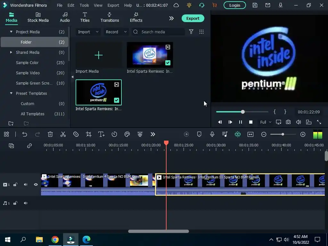This screenshot has height=246, width=328.
Task: Click the filter funnel icon in media panel
Action: 191,32
